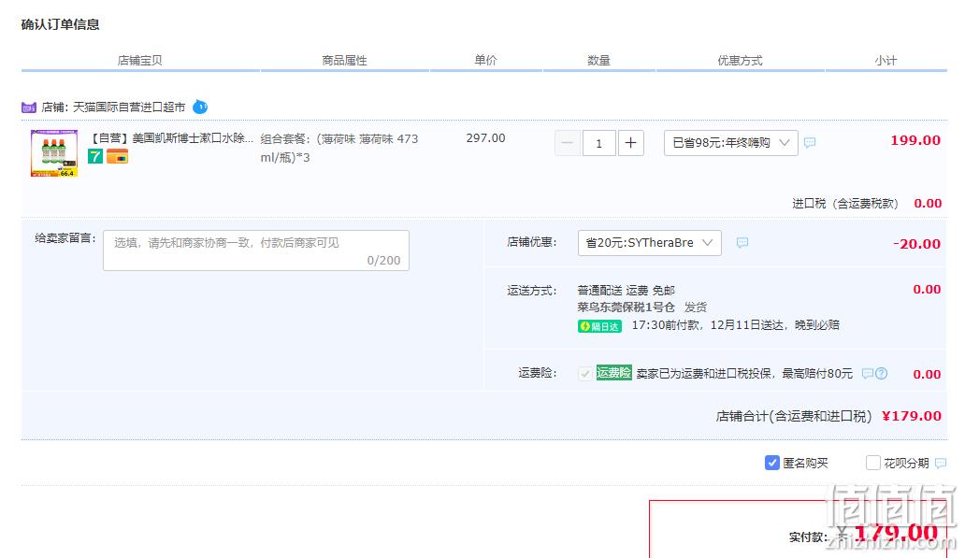Click the green 运费险 label badge

[x=613, y=373]
